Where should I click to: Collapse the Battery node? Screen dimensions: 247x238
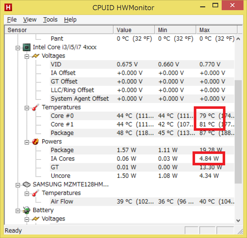pyautogui.click(x=18, y=211)
